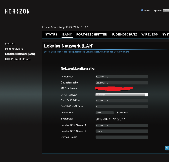Viewport: 169px width, 162px height.
Task: Open the FORTGESCHRITTEN tab
Action: click(x=92, y=35)
